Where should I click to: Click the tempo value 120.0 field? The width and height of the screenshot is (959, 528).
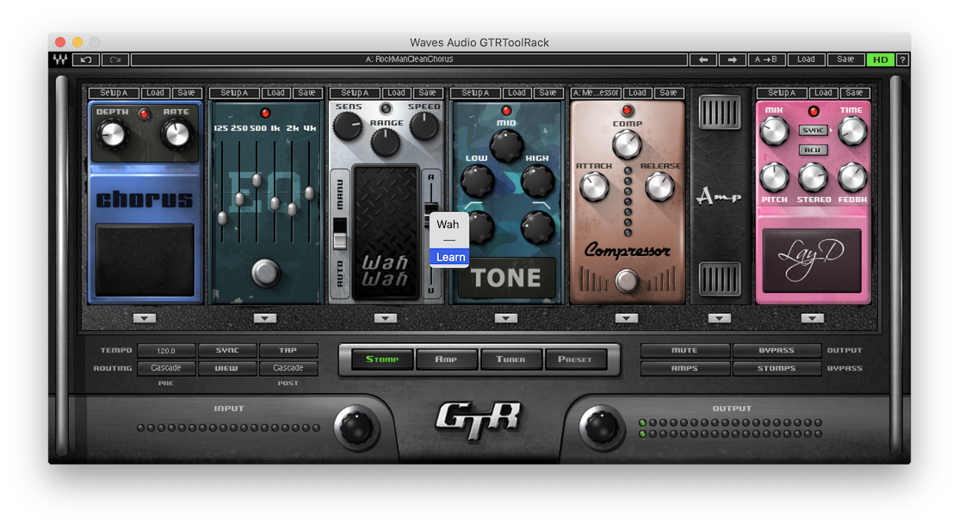(x=166, y=350)
